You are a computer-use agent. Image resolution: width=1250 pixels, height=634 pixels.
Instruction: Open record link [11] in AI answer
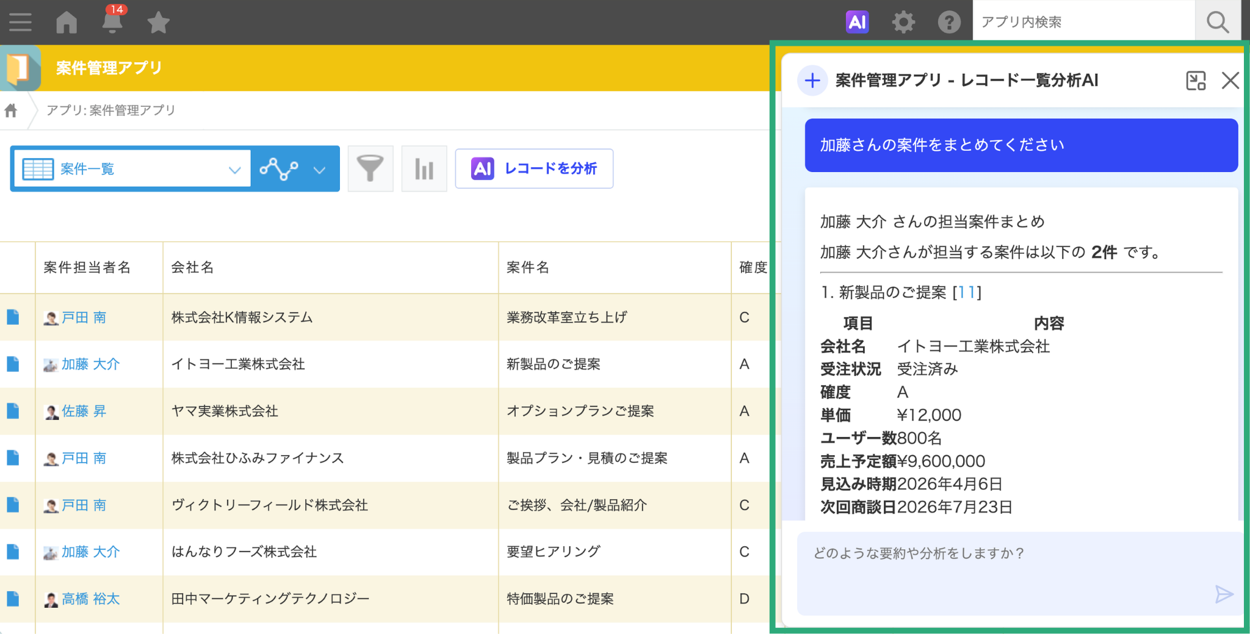967,292
